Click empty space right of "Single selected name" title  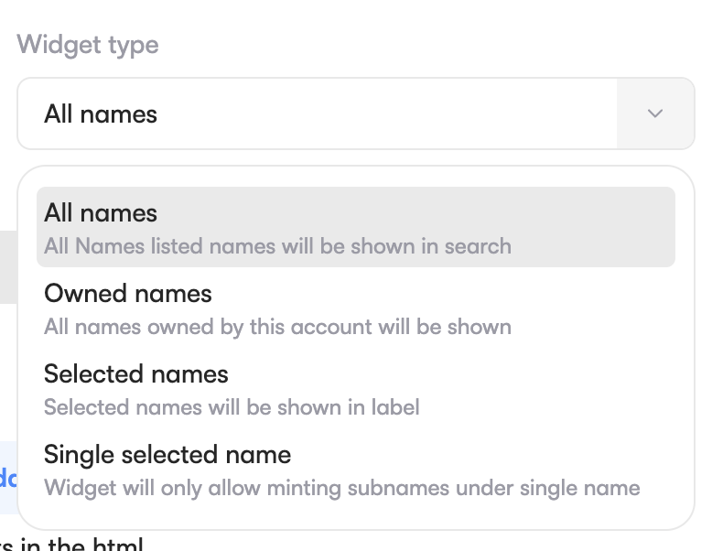tap(476, 455)
